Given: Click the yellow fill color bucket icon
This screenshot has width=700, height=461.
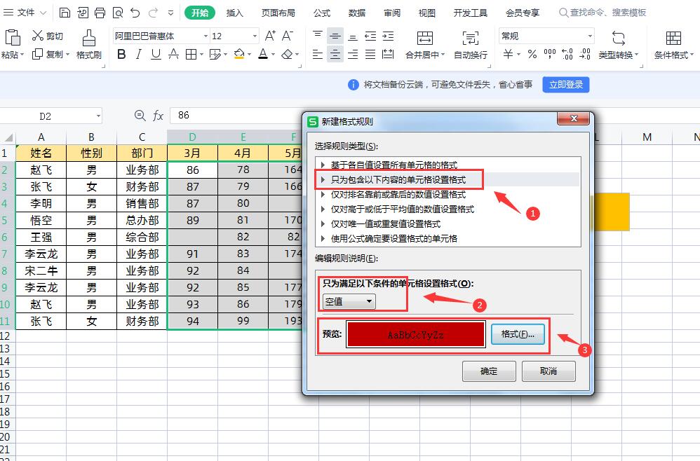Looking at the screenshot, I should coord(239,55).
